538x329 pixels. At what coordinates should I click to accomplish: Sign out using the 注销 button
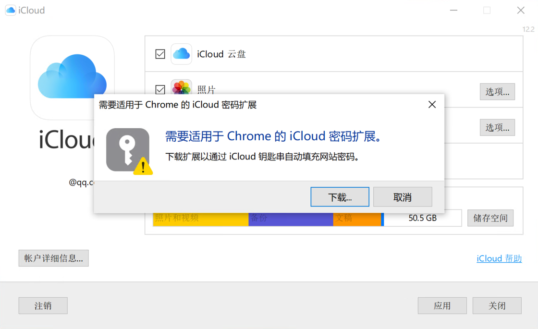click(x=43, y=305)
